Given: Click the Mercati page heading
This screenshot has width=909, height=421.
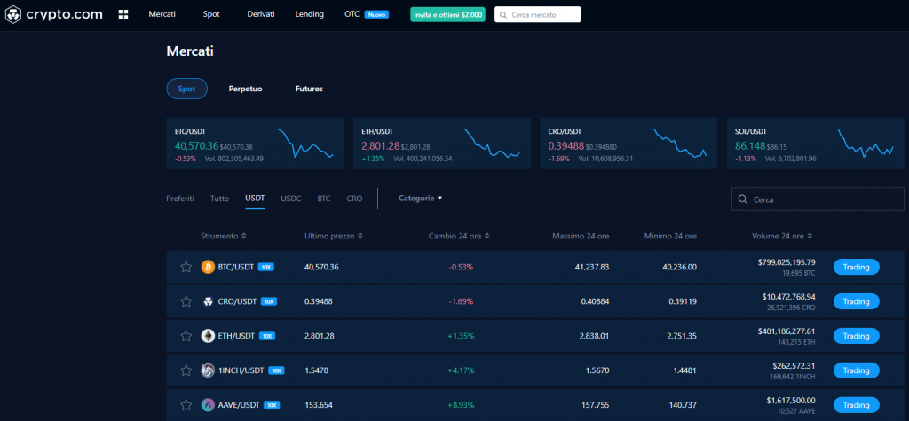Looking at the screenshot, I should (190, 51).
